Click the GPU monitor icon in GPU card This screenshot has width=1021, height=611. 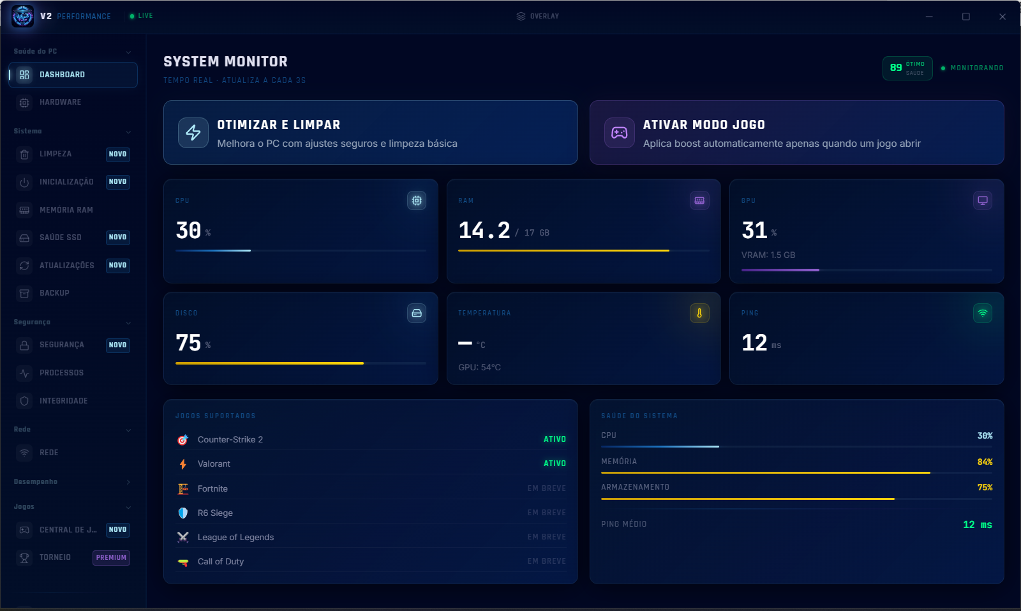point(983,200)
